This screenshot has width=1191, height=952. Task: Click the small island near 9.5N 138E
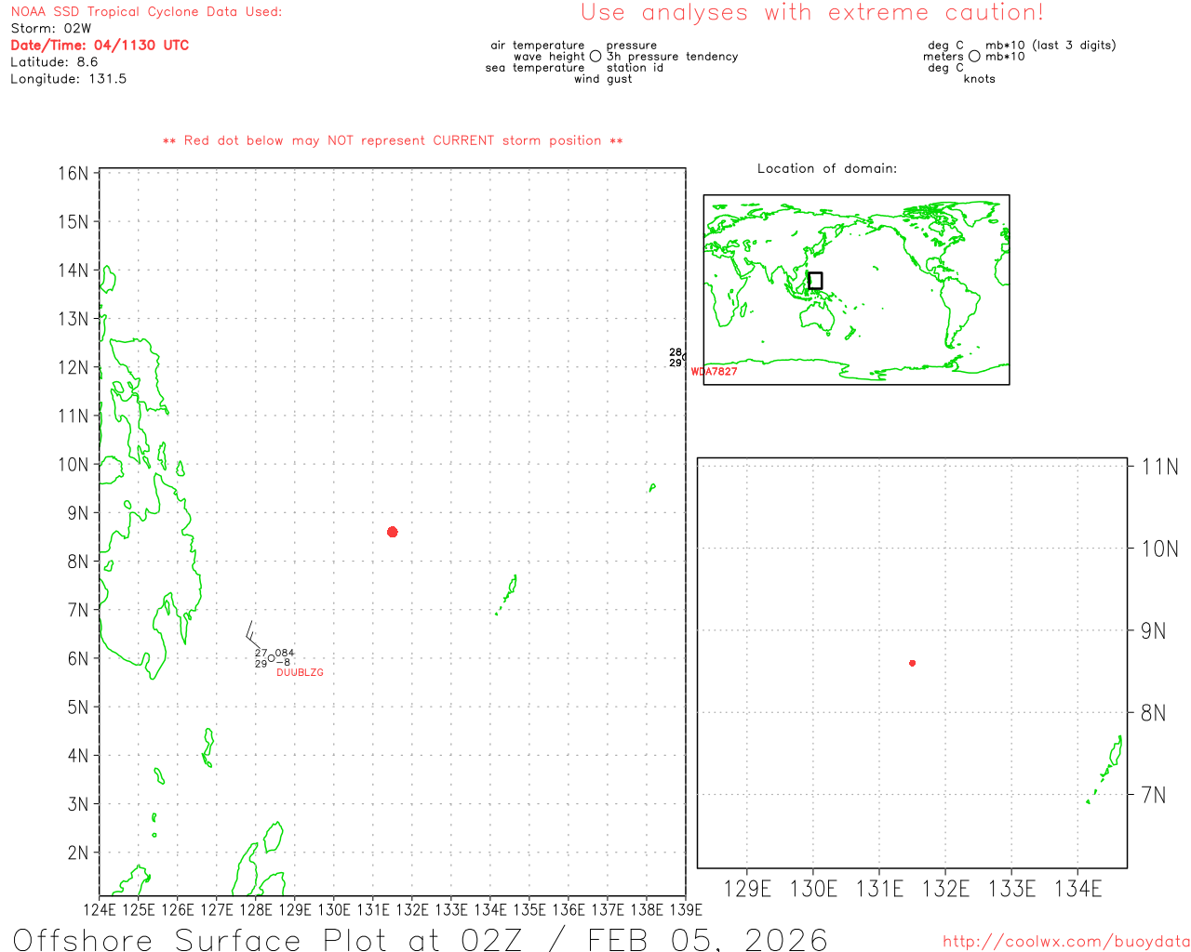click(x=651, y=487)
